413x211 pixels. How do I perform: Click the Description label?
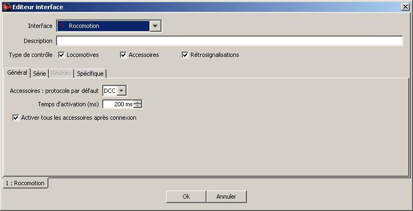click(x=38, y=41)
